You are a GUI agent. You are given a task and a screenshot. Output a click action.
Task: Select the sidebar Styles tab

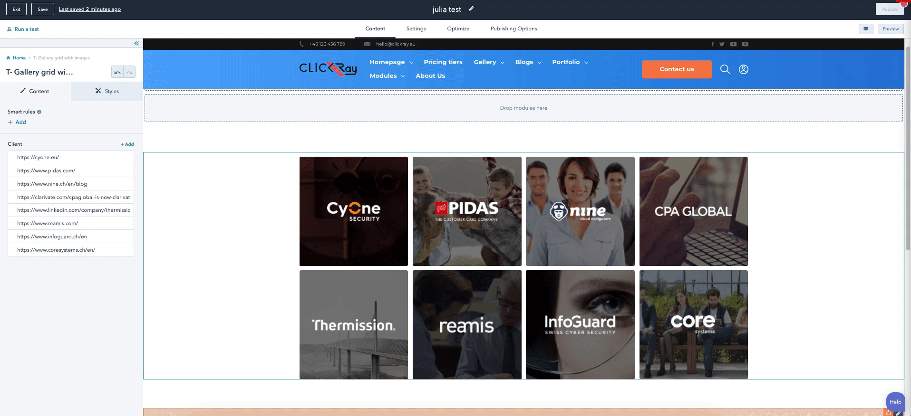click(107, 91)
